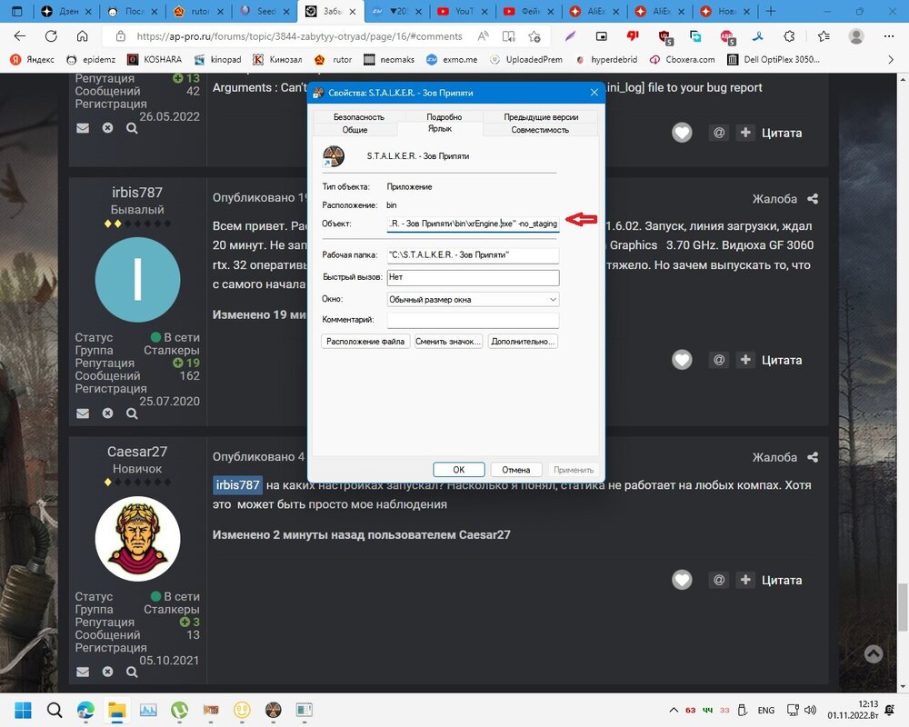Click the page vertical scrollbar thumb

(x=903, y=608)
